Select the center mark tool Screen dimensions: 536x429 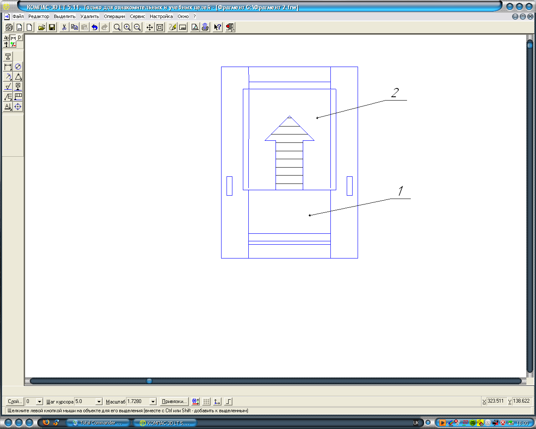tap(18, 107)
